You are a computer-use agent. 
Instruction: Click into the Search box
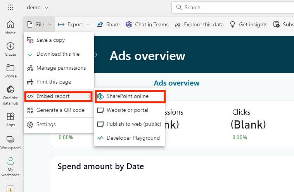click(233, 7)
